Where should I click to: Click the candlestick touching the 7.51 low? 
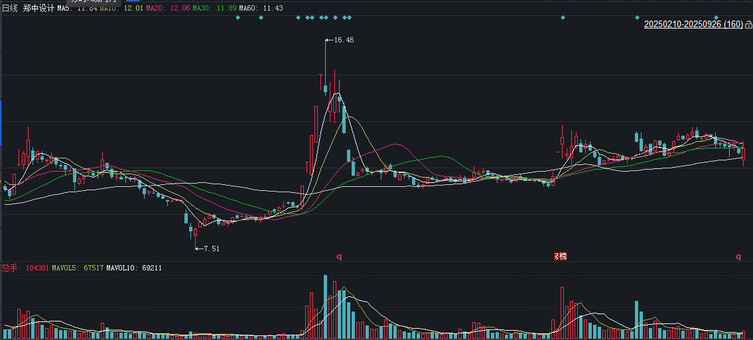(196, 239)
